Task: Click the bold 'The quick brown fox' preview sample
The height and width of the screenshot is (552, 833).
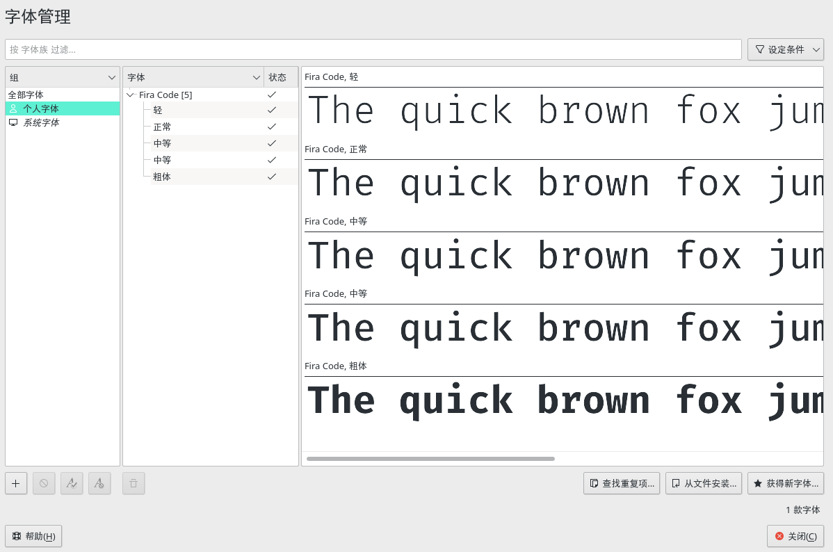Action: (565, 400)
